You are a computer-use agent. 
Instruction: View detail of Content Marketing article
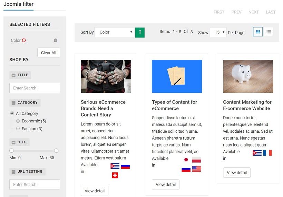coord(237,173)
